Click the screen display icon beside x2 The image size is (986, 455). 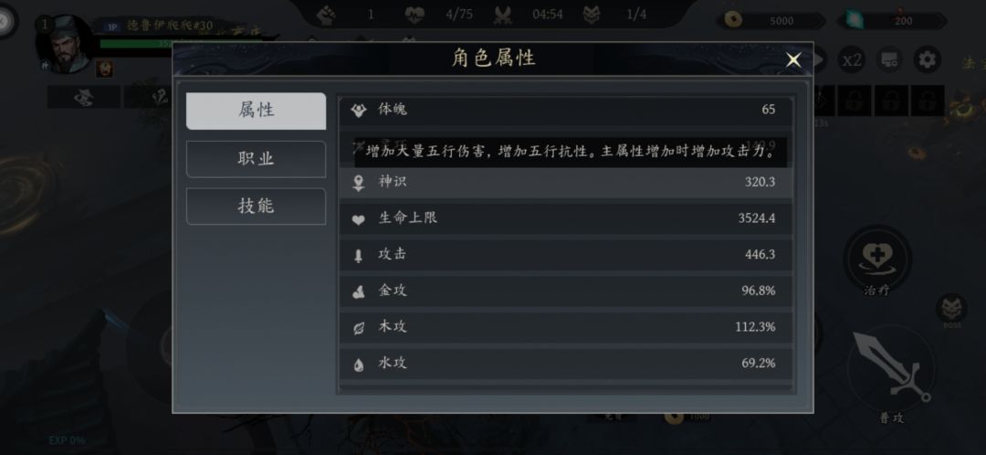pyautogui.click(x=889, y=60)
